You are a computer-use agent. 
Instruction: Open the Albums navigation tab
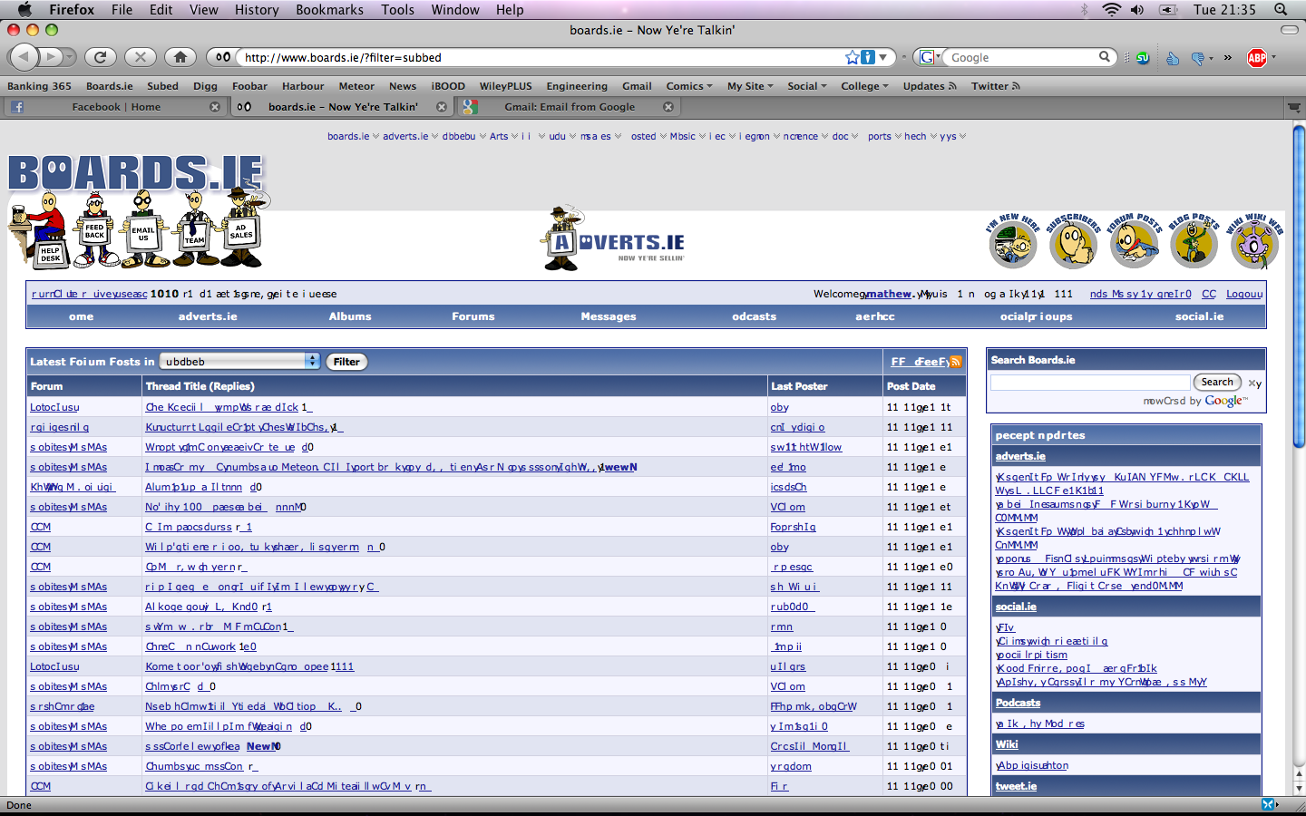350,316
